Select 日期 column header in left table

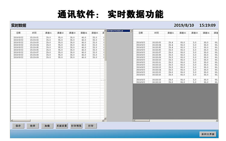coord(18,33)
